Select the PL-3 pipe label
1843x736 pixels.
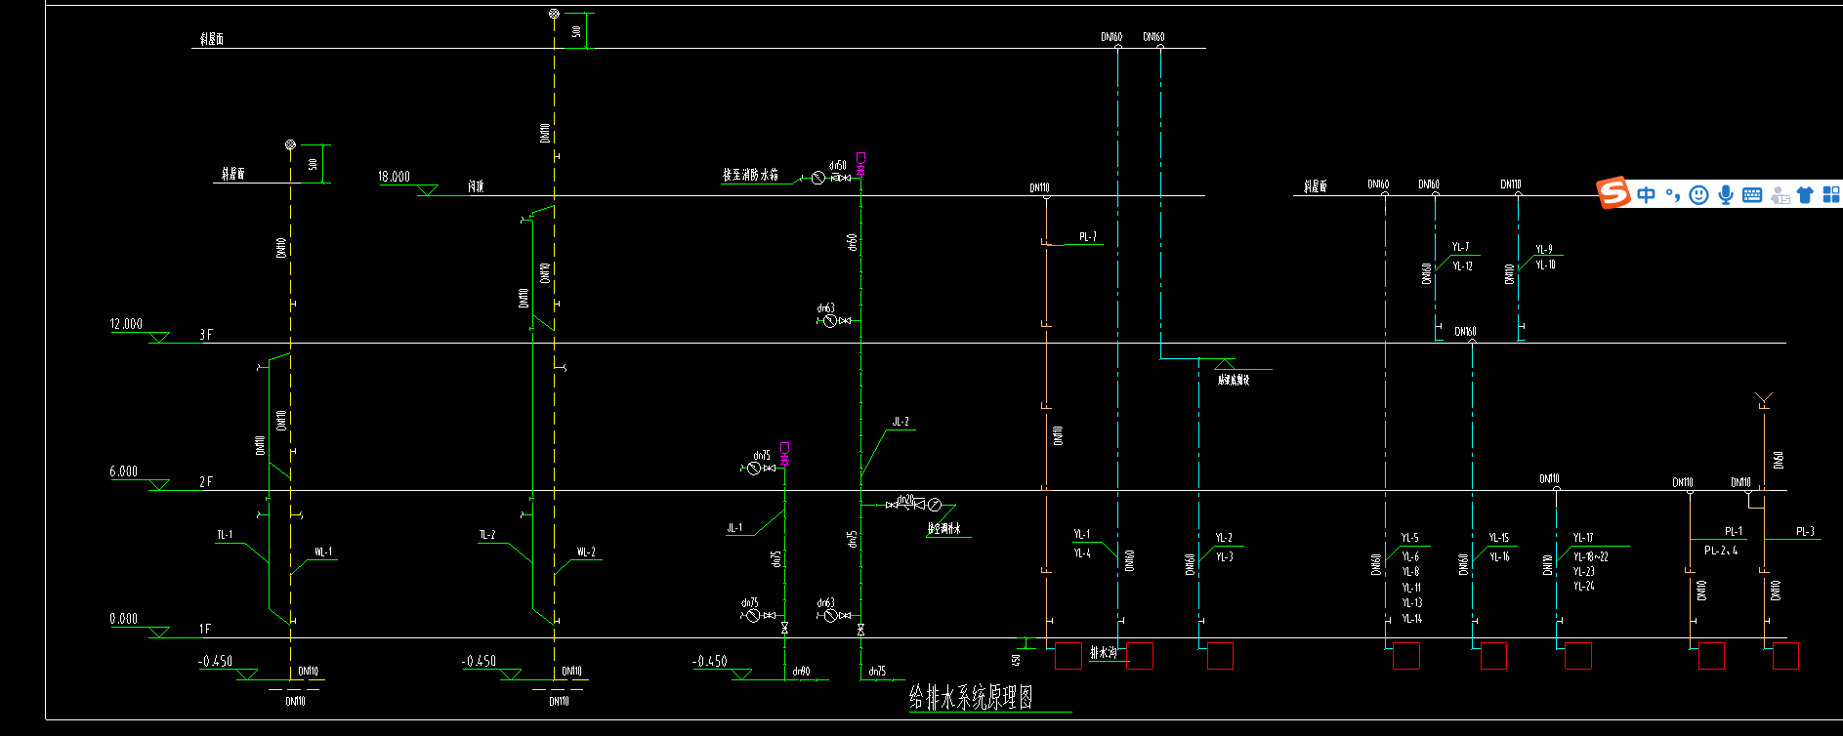[x=1805, y=532]
